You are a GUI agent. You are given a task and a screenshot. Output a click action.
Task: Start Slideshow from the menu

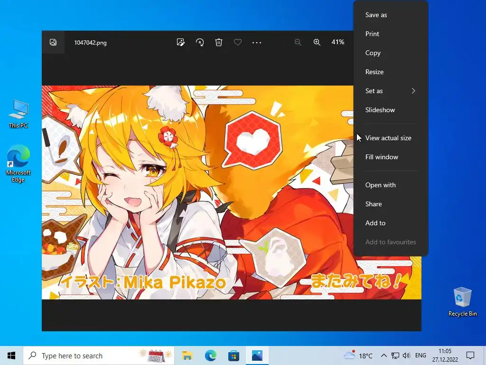click(x=391, y=110)
